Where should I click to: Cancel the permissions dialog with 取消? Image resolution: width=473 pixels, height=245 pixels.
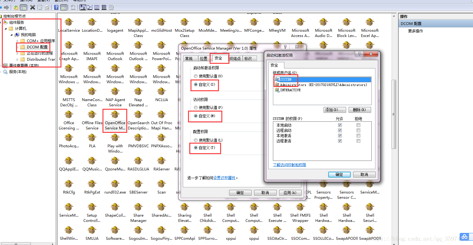[x=364, y=174]
